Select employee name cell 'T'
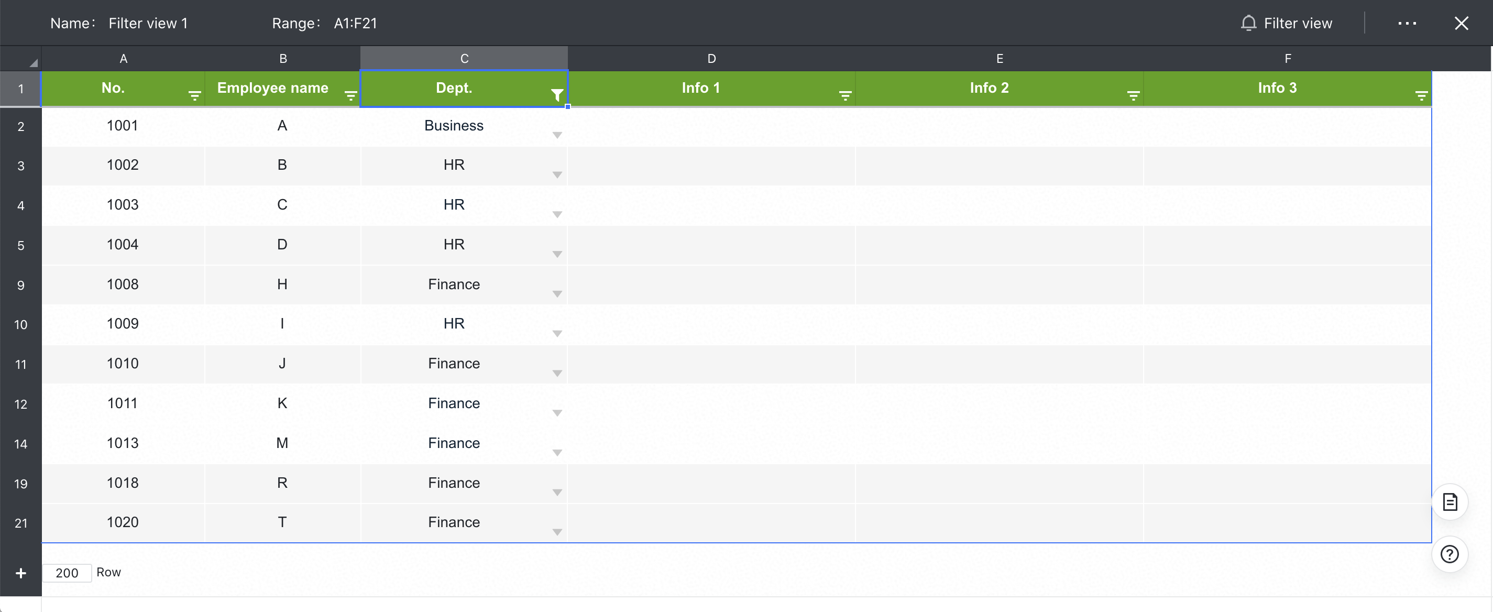 [283, 523]
